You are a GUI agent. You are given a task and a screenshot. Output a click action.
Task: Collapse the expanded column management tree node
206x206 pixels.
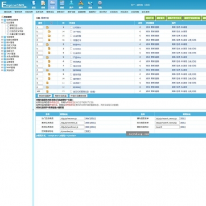[2, 23]
